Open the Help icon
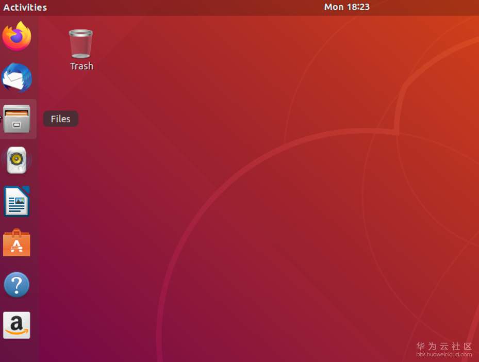 (x=17, y=285)
